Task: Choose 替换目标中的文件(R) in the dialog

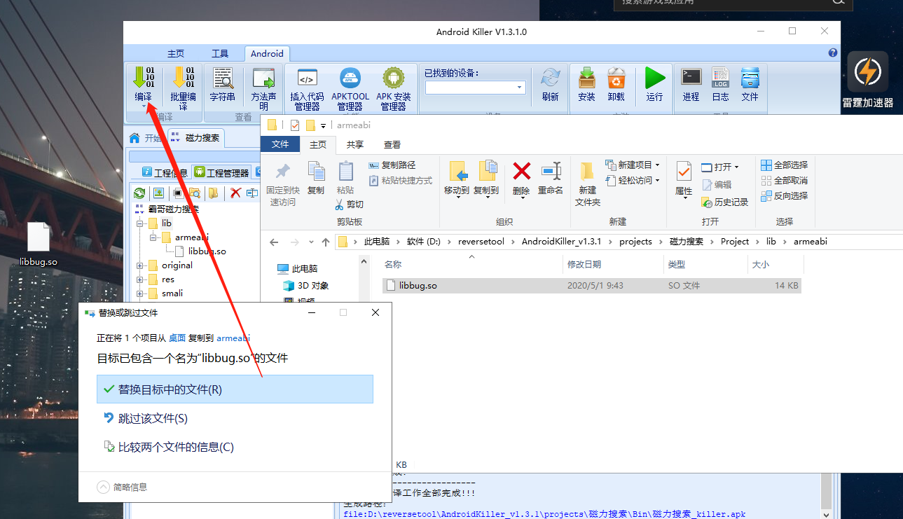Action: pos(235,389)
